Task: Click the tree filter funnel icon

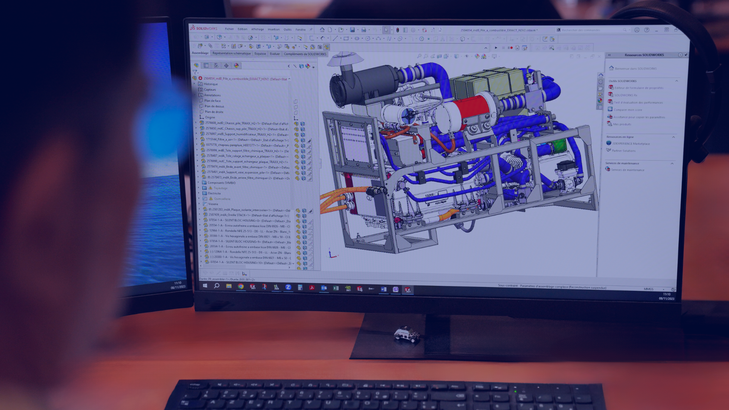Action: pyautogui.click(x=195, y=72)
